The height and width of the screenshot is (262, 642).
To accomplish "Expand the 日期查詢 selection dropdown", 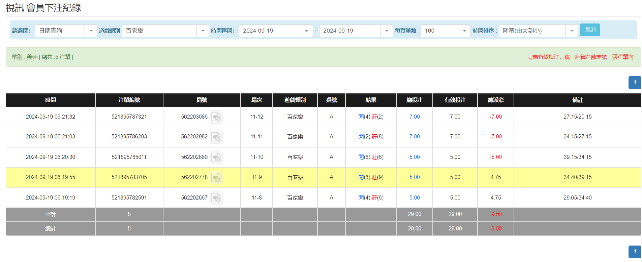I will click(91, 31).
